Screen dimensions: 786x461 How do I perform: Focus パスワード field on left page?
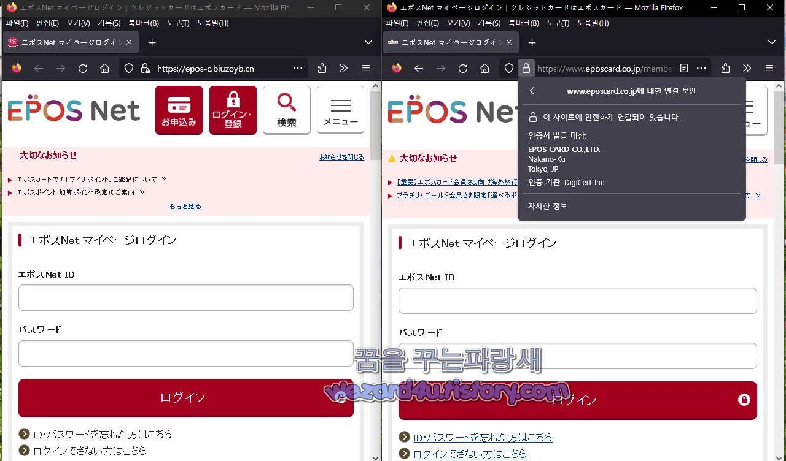[186, 354]
